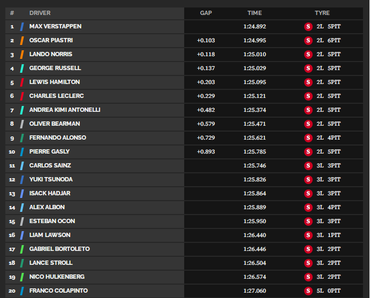This screenshot has height=298, width=370.
Task: Click soft tyre icon in Liam Lawson row
Action: click(308, 235)
